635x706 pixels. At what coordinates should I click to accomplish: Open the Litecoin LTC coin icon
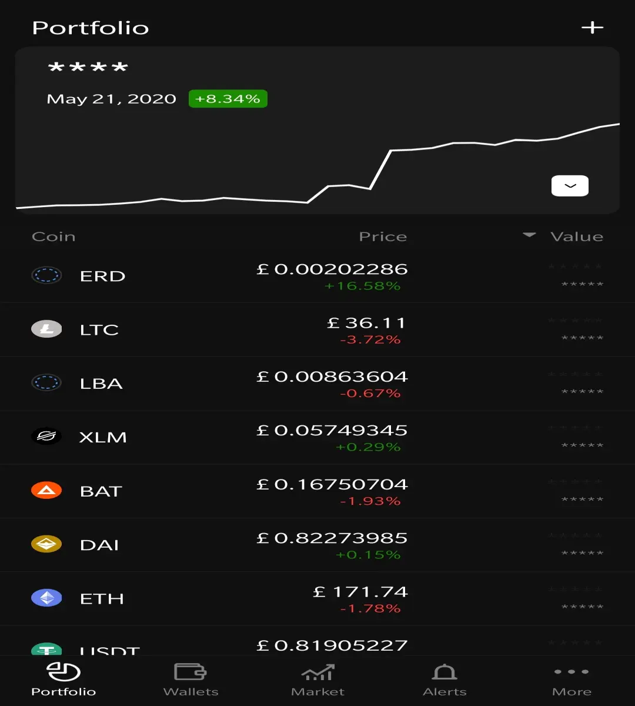pyautogui.click(x=46, y=329)
